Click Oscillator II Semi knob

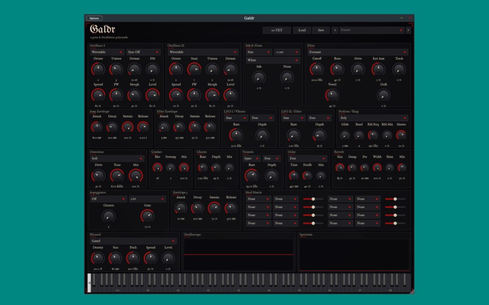point(194,70)
